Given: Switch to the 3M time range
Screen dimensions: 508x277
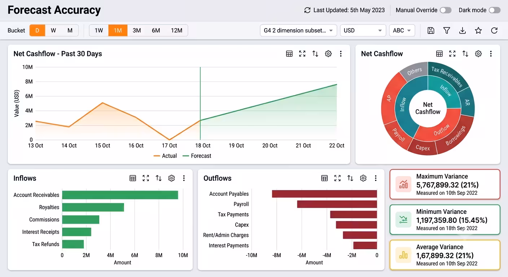Looking at the screenshot, I should [137, 30].
